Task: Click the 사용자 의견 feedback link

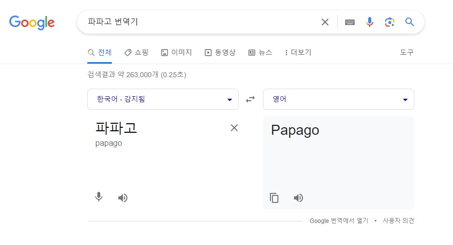Action: click(398, 221)
